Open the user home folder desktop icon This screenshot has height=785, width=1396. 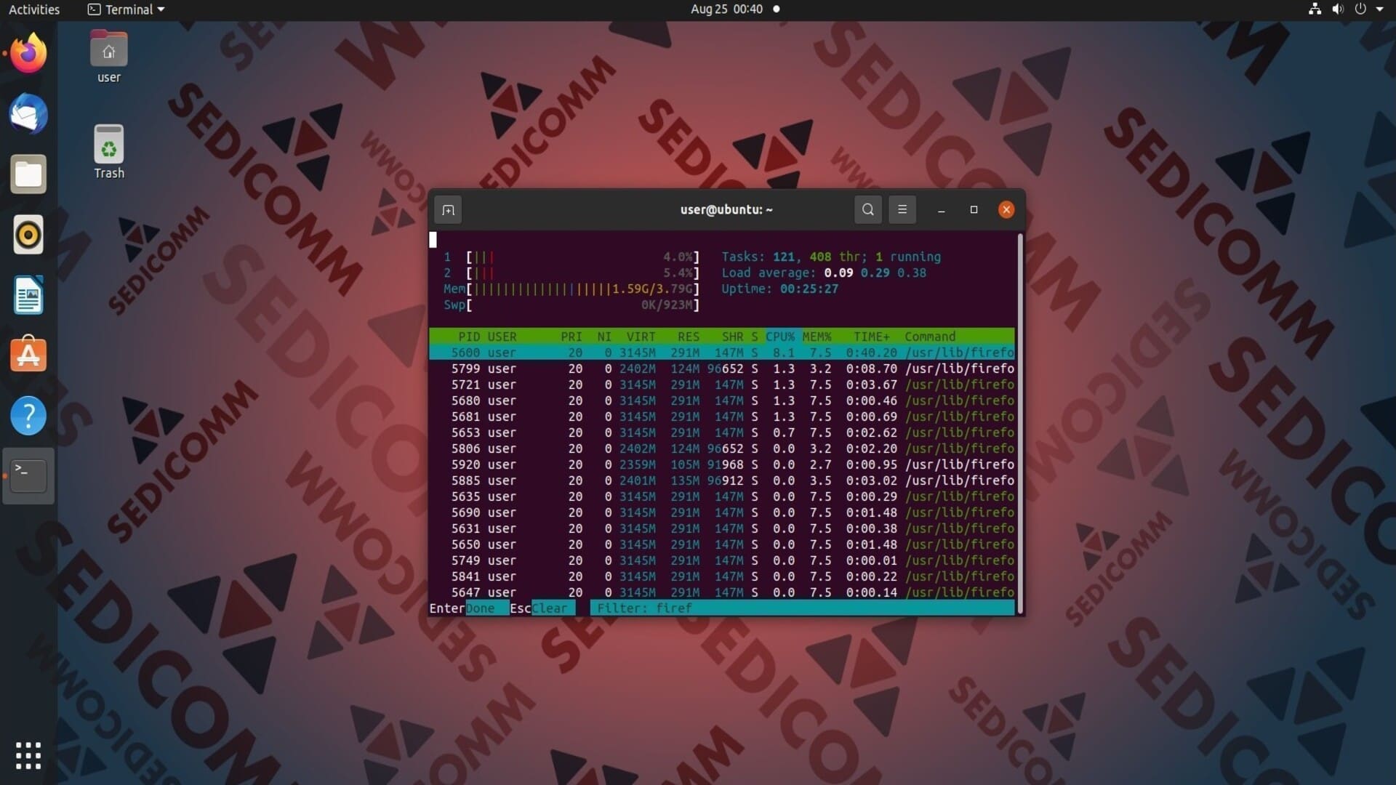[109, 57]
